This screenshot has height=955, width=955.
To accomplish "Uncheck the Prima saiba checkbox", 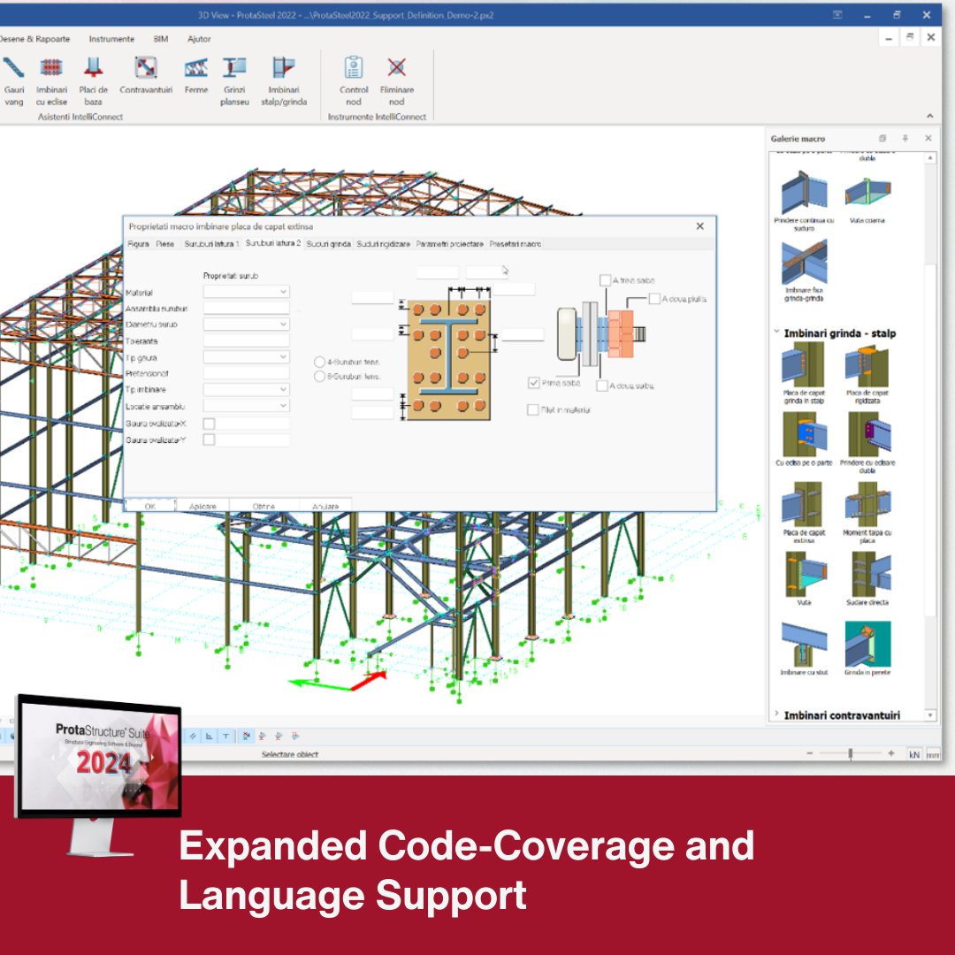I will (533, 383).
